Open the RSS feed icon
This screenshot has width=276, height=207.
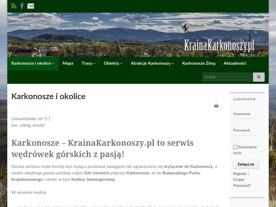coord(14,6)
